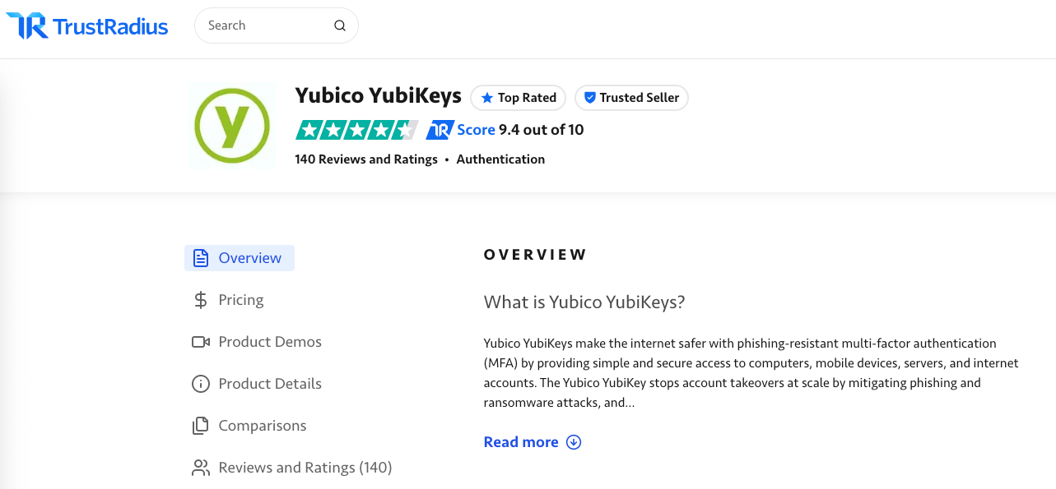
Task: Click the people icon beside Reviews and Ratings
Action: click(201, 468)
